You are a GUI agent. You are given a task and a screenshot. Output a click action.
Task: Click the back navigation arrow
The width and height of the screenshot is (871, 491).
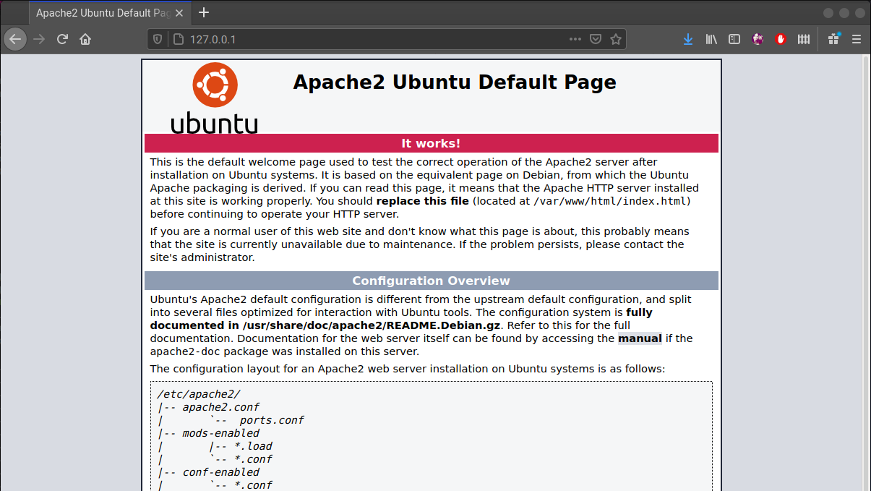pos(15,39)
